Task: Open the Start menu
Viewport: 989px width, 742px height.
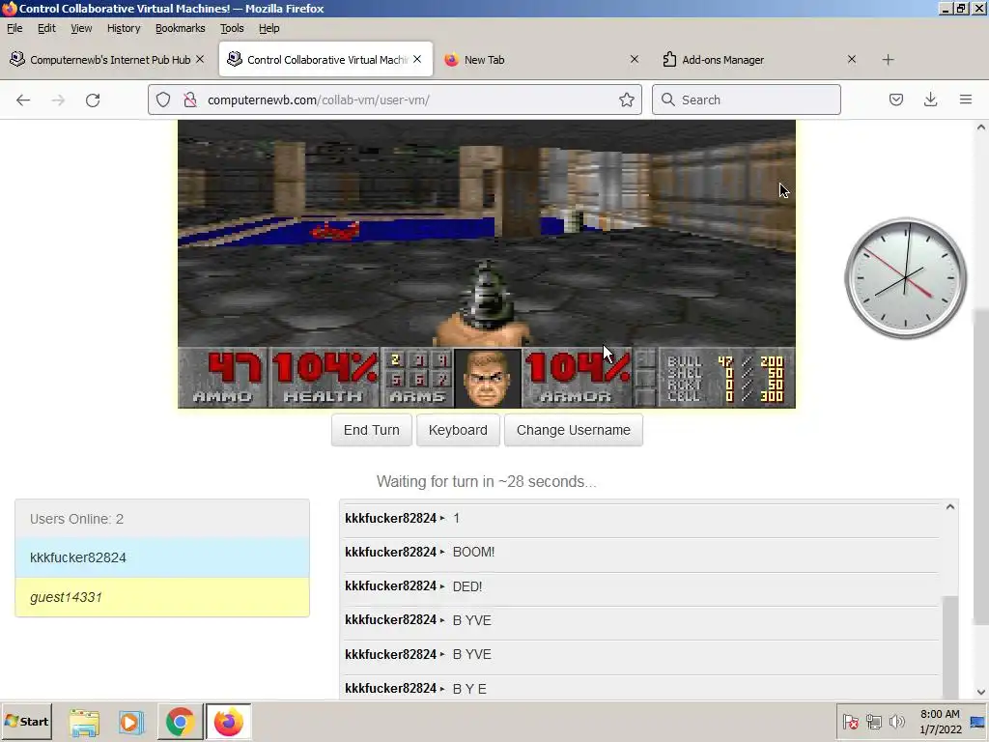Action: tap(26, 721)
